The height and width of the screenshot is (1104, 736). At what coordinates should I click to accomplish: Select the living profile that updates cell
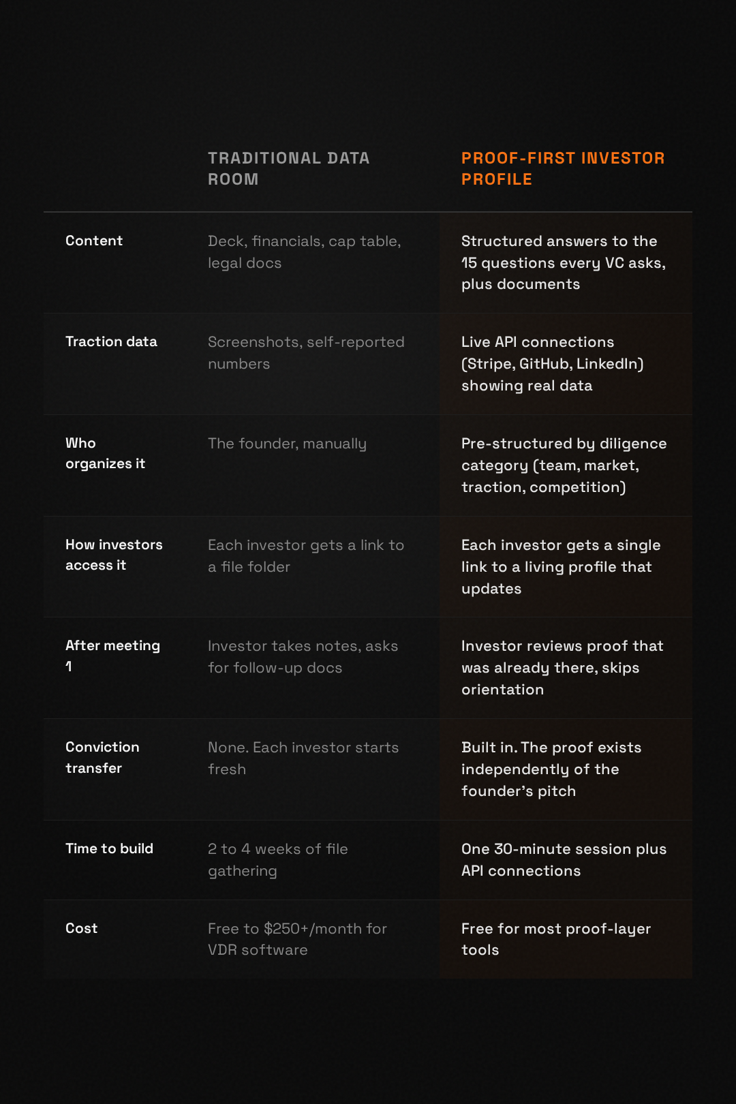(x=560, y=566)
